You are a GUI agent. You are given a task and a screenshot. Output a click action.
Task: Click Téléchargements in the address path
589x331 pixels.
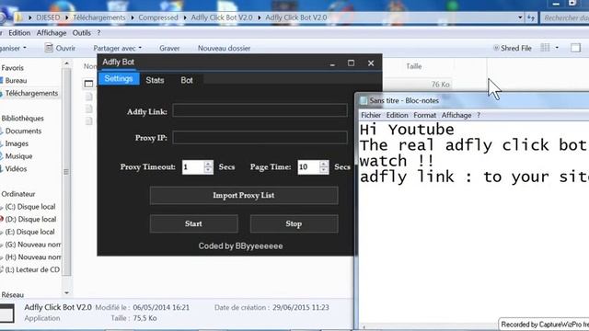pos(99,17)
